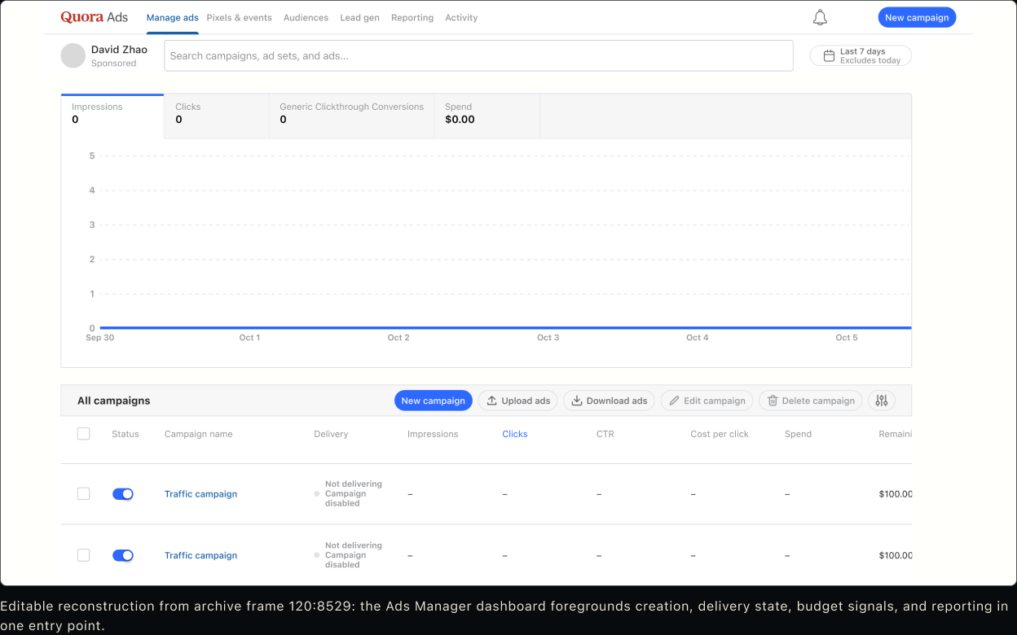
Task: Click the Sep 30 chart axis label
Action: tap(100, 337)
